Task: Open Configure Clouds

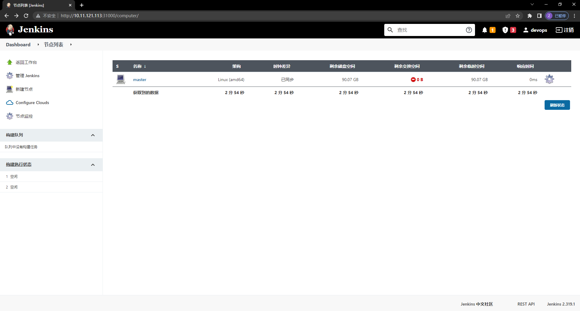Action: pyautogui.click(x=32, y=103)
